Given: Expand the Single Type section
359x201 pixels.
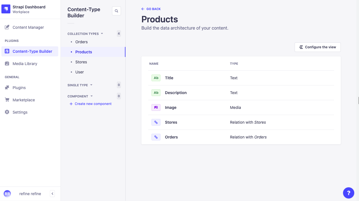Looking at the screenshot, I should (x=91, y=85).
